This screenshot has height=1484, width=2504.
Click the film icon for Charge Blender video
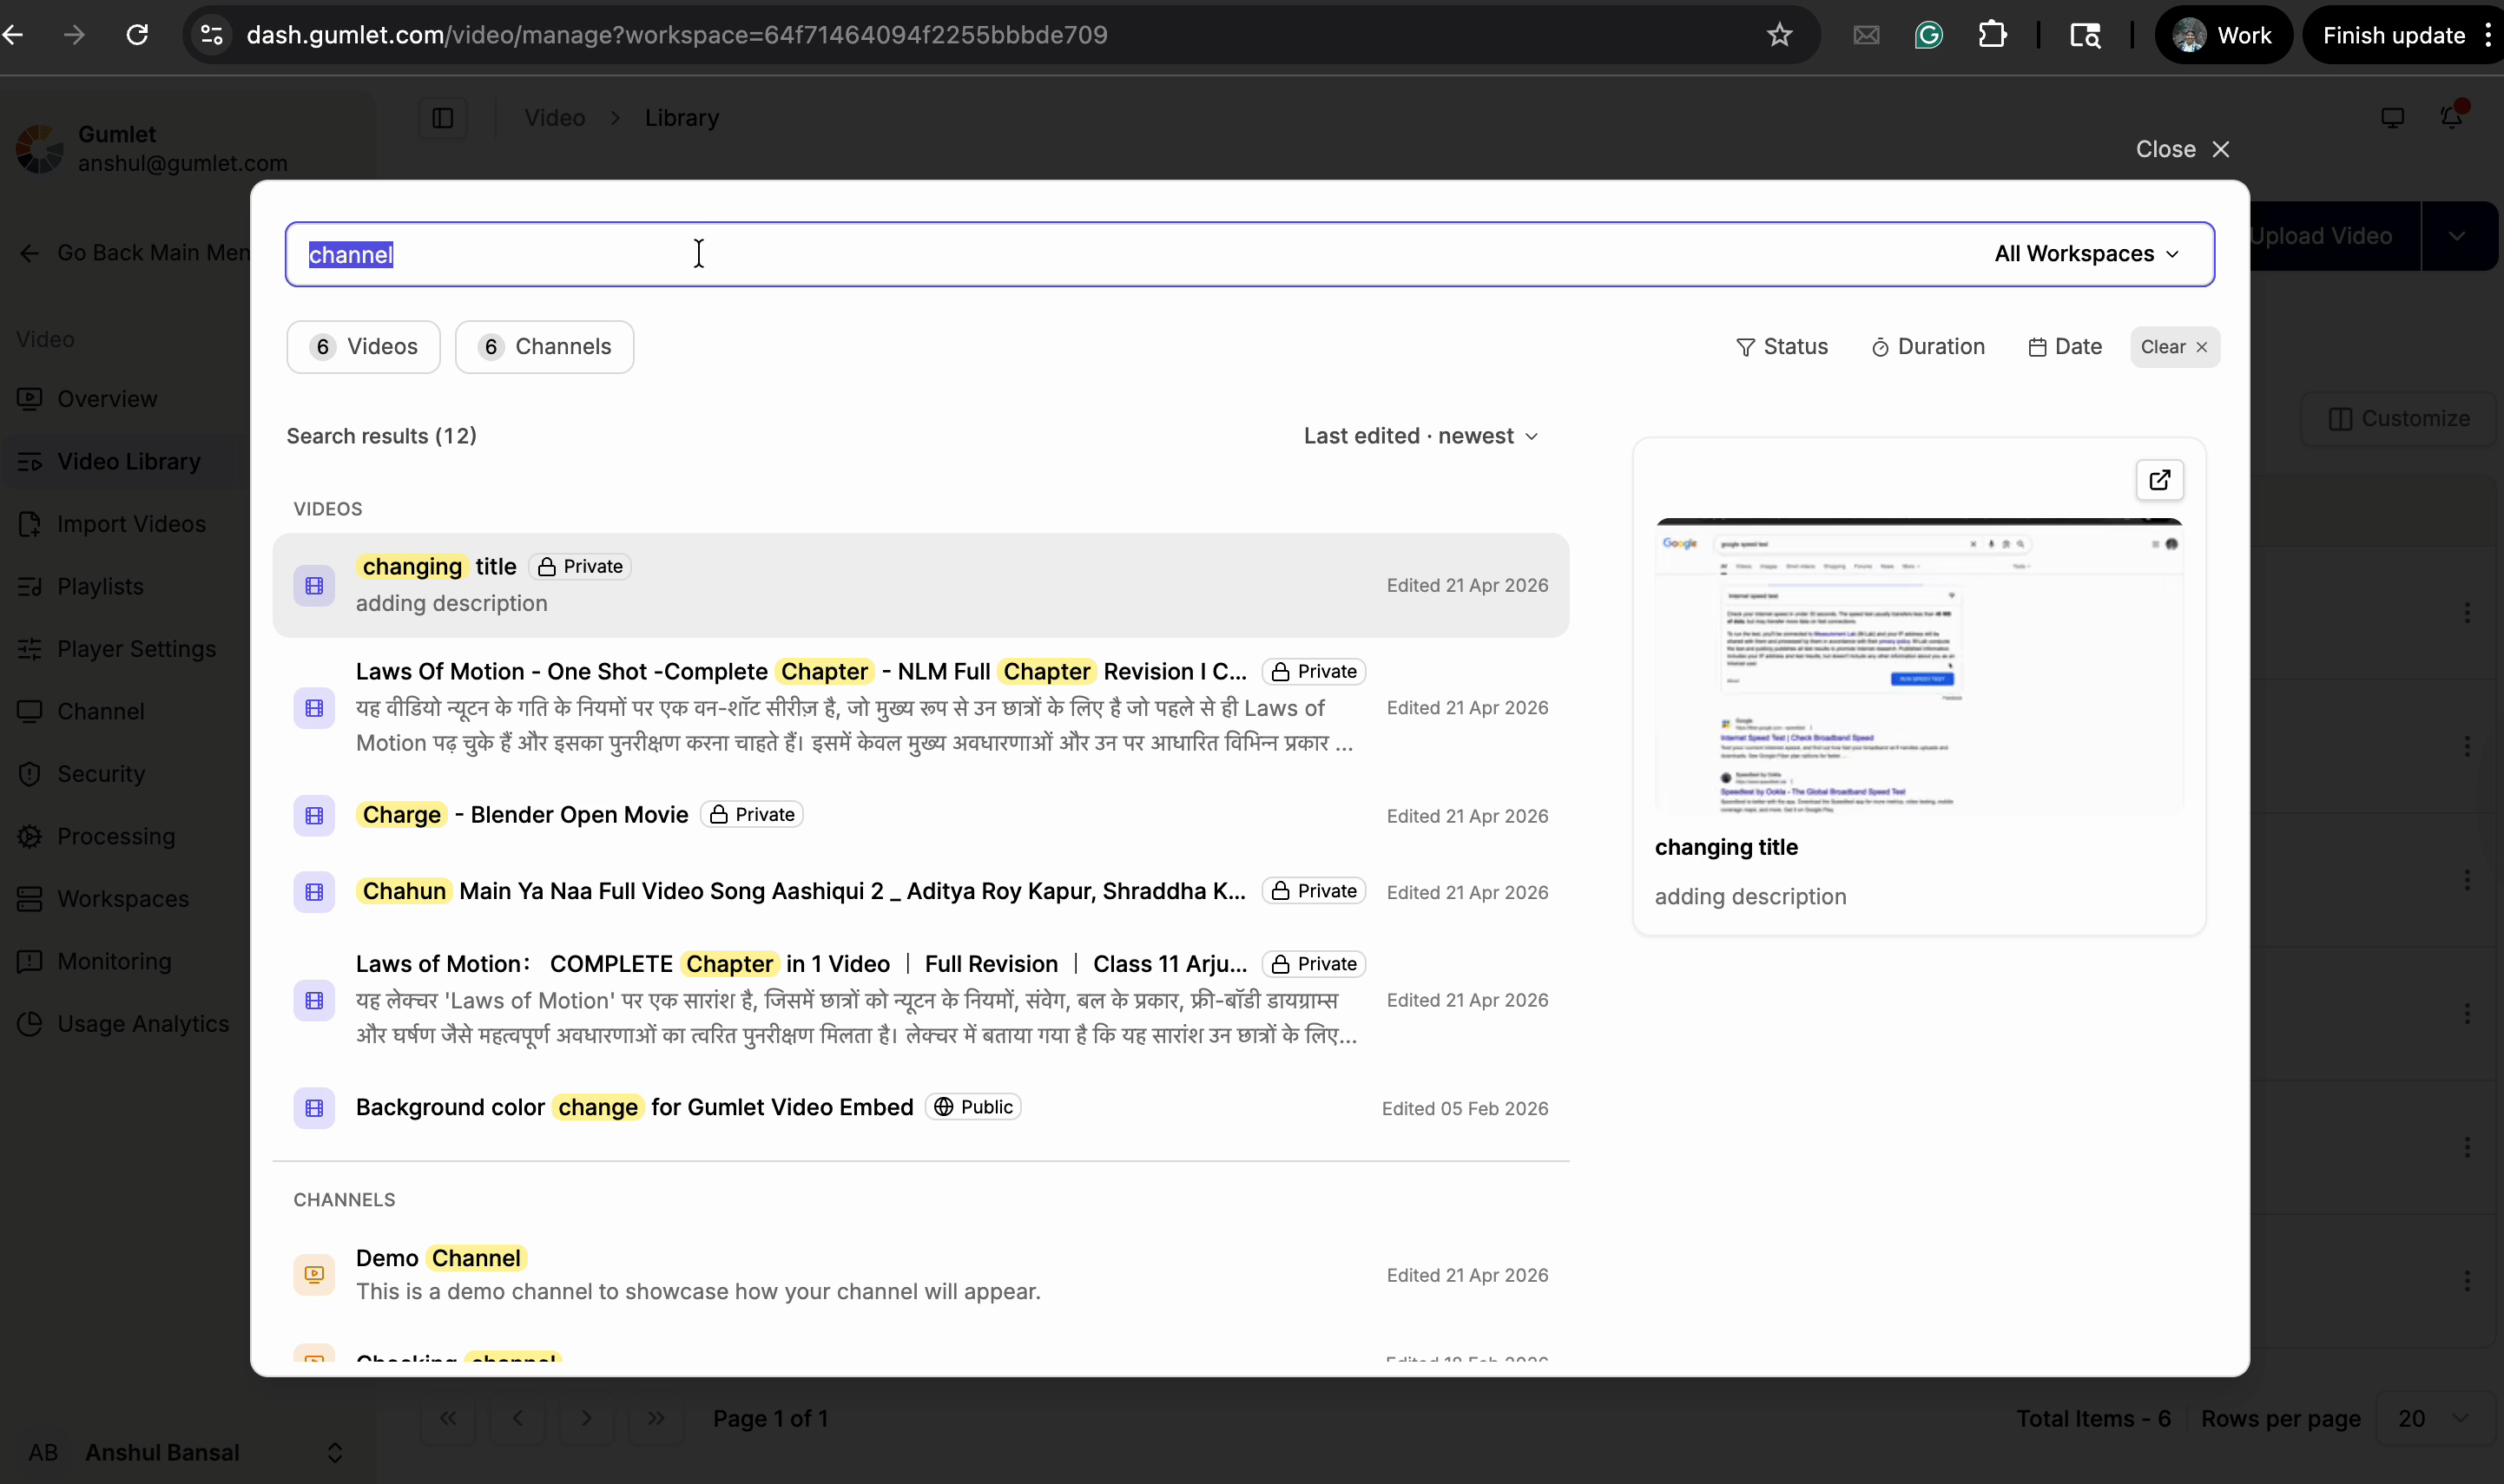(314, 815)
